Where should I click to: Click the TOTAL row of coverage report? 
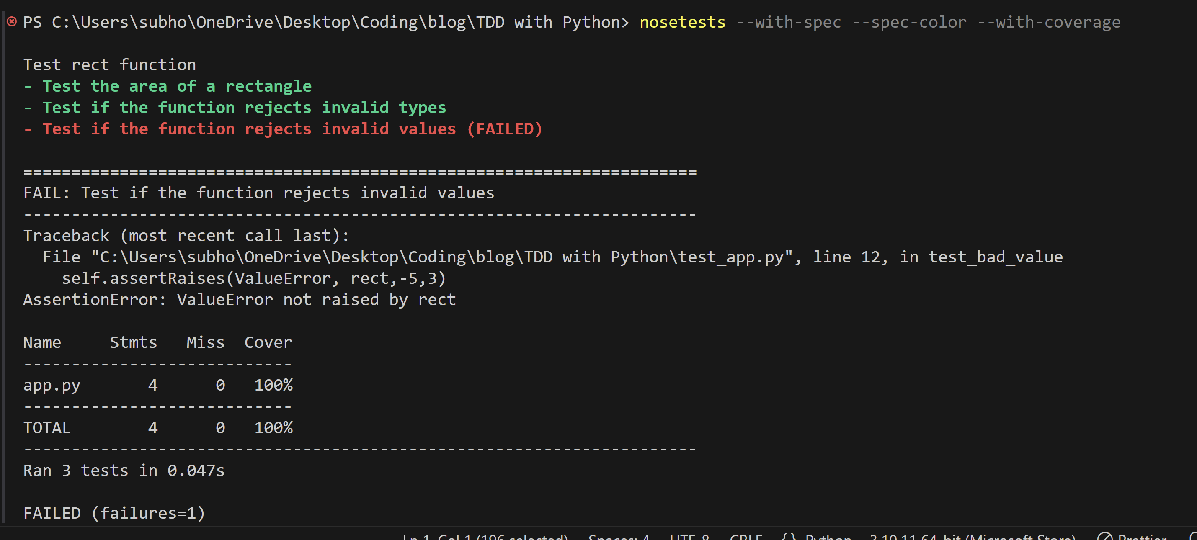tap(158, 428)
